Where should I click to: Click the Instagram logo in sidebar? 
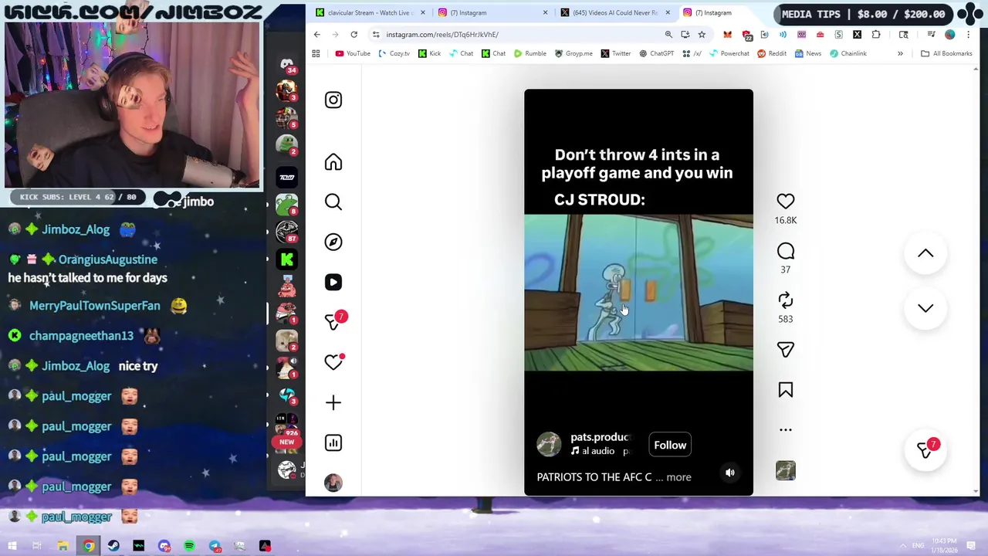tap(333, 100)
